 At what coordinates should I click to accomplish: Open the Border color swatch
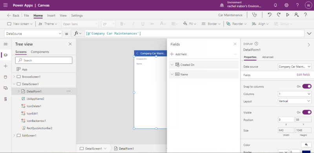point(306,151)
